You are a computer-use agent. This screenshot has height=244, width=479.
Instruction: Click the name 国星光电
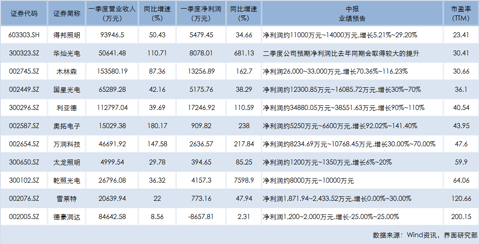(67, 90)
